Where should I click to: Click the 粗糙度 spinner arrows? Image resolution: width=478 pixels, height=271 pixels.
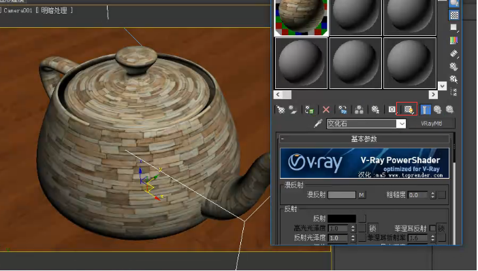tap(432, 195)
